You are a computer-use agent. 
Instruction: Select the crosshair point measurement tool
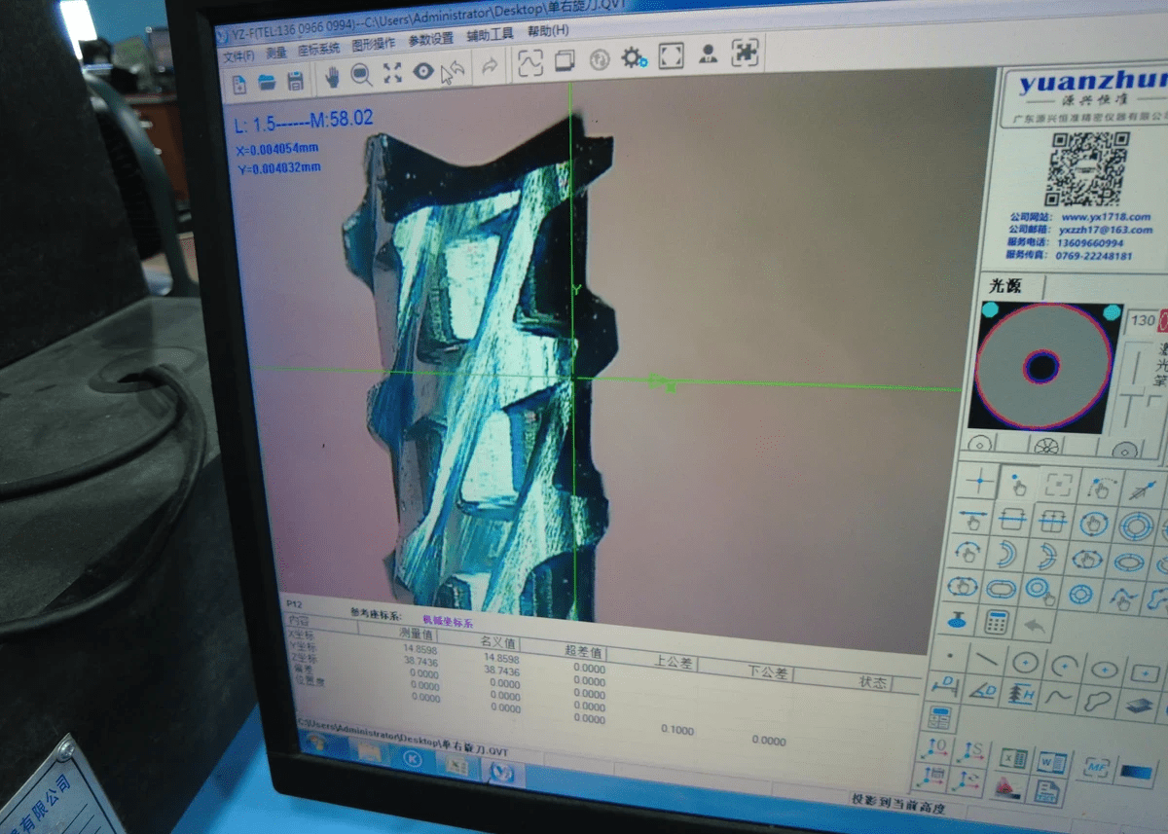pyautogui.click(x=980, y=483)
